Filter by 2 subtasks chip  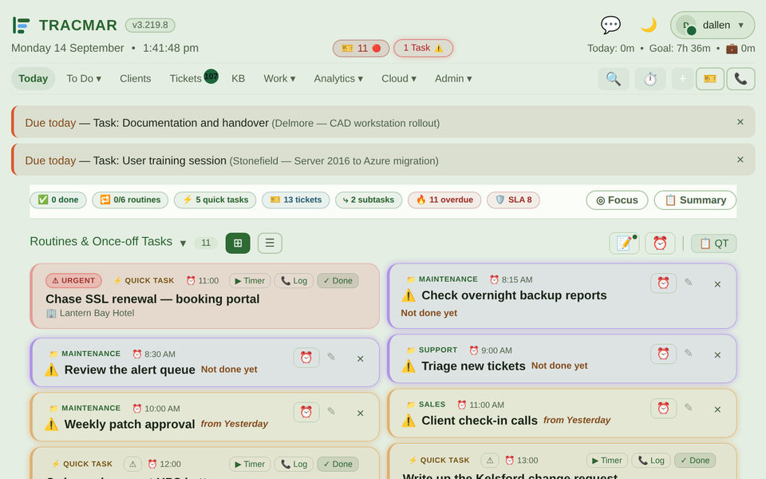point(369,200)
